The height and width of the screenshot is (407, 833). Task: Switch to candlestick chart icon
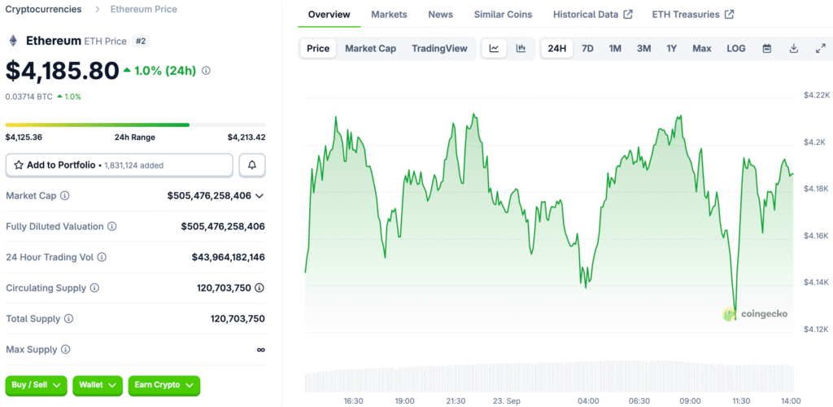[x=521, y=48]
